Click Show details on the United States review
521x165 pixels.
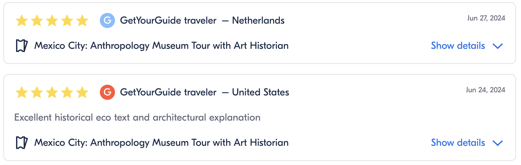click(458, 143)
